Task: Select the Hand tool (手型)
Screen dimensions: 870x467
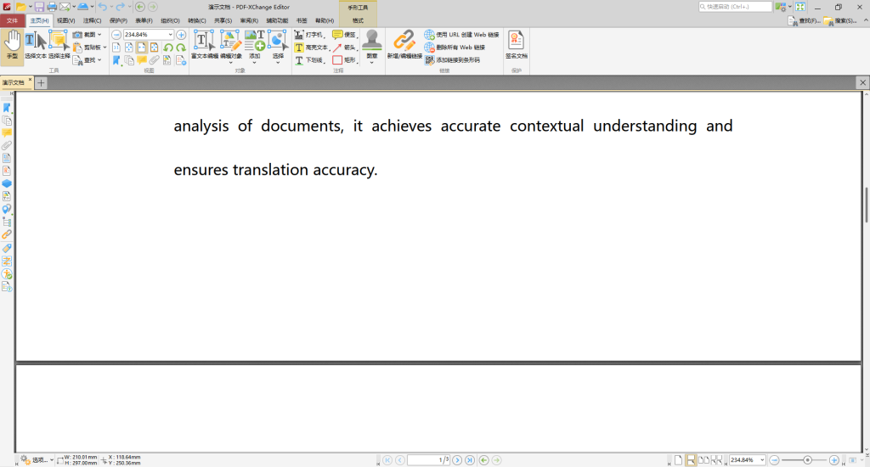Action: tap(12, 44)
